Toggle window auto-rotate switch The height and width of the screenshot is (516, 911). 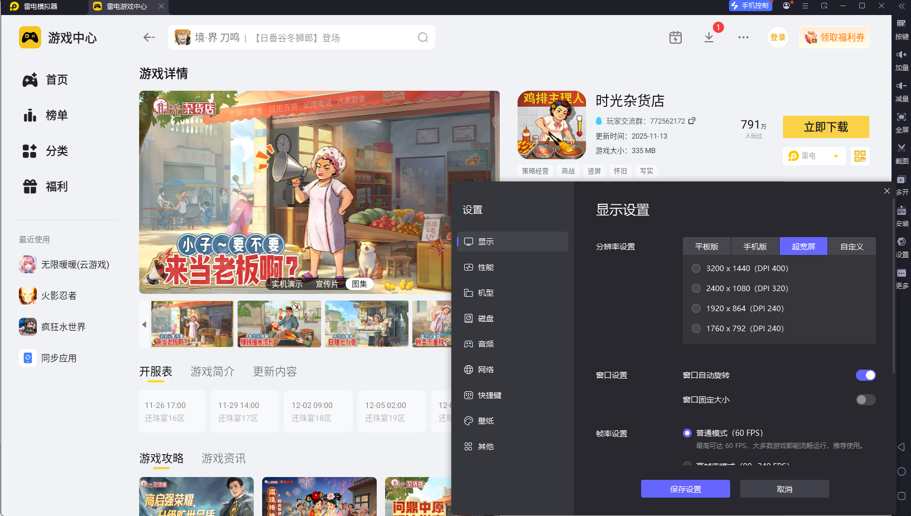(865, 375)
